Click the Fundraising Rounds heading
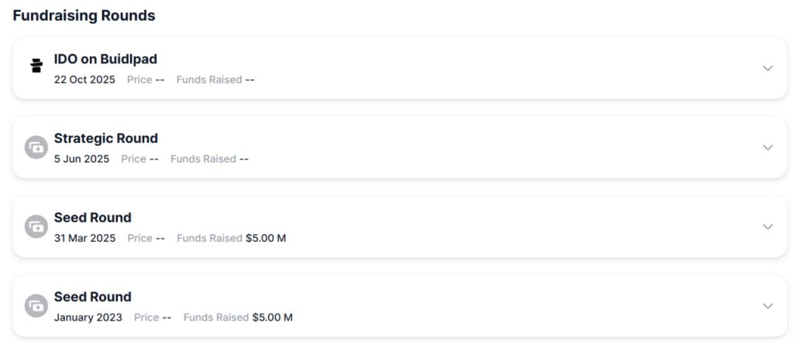The height and width of the screenshot is (343, 793). (x=84, y=15)
